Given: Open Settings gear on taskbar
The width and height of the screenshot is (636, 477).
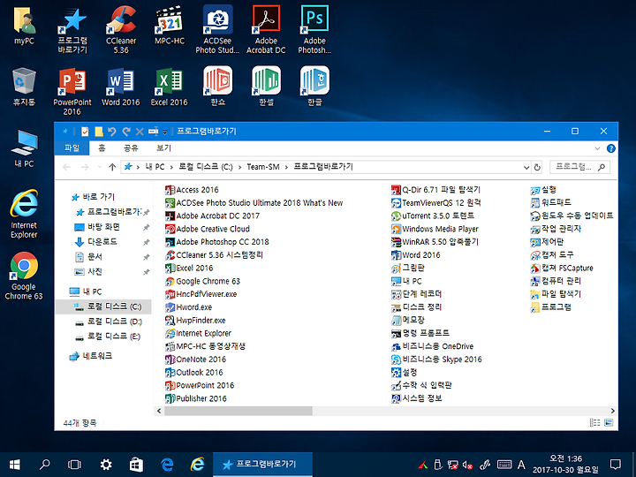Looking at the screenshot, I should tap(106, 465).
